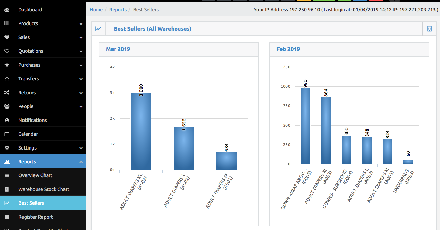
Task: Click the Returns shuffle icon
Action: 7,93
